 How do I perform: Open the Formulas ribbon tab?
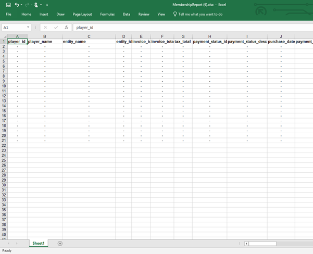click(x=107, y=14)
